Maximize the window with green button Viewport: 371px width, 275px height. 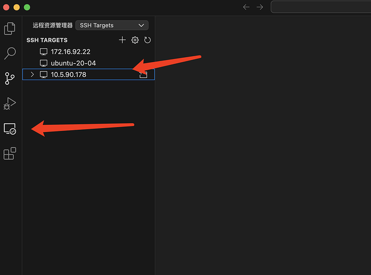(27, 7)
